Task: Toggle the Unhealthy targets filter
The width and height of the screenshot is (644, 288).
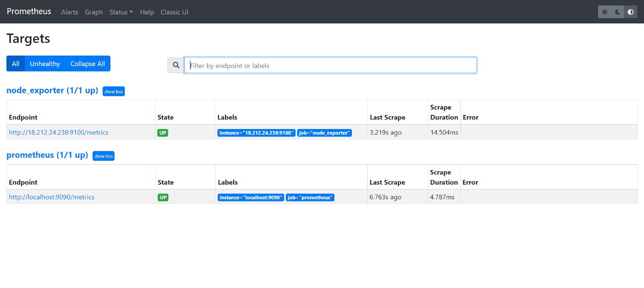Action: 45,63
